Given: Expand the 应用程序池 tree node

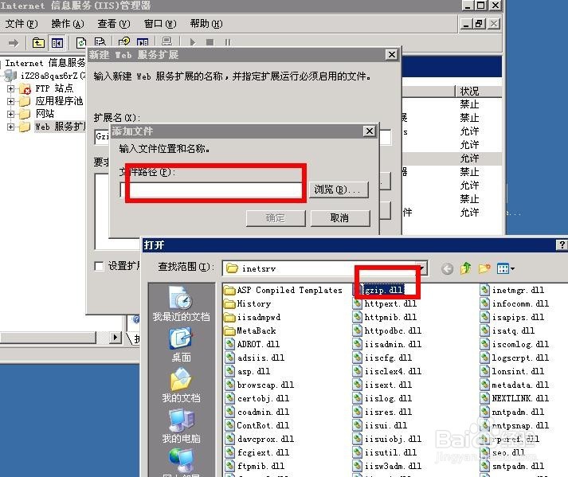Looking at the screenshot, I should tap(11, 101).
